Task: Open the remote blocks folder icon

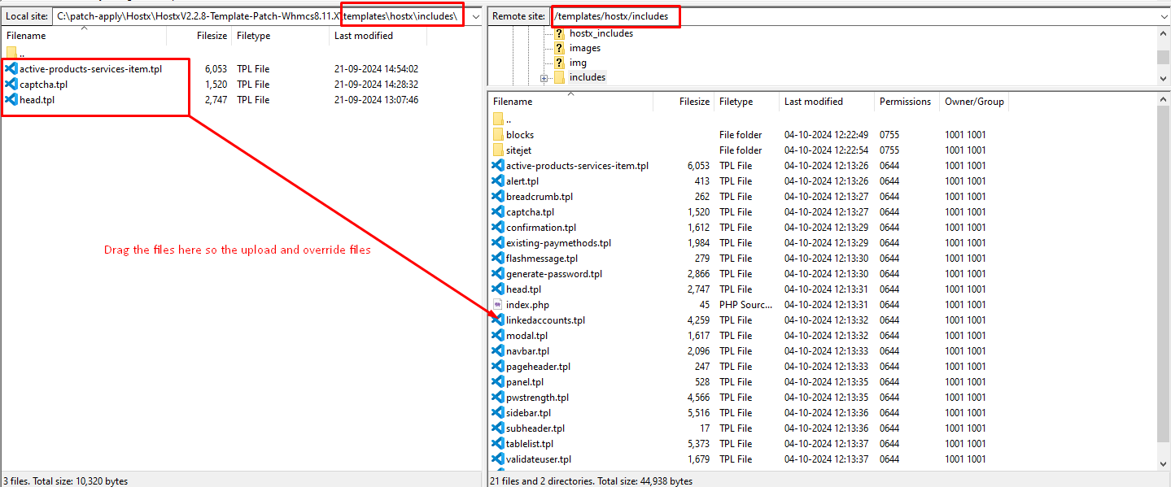Action: [x=498, y=135]
